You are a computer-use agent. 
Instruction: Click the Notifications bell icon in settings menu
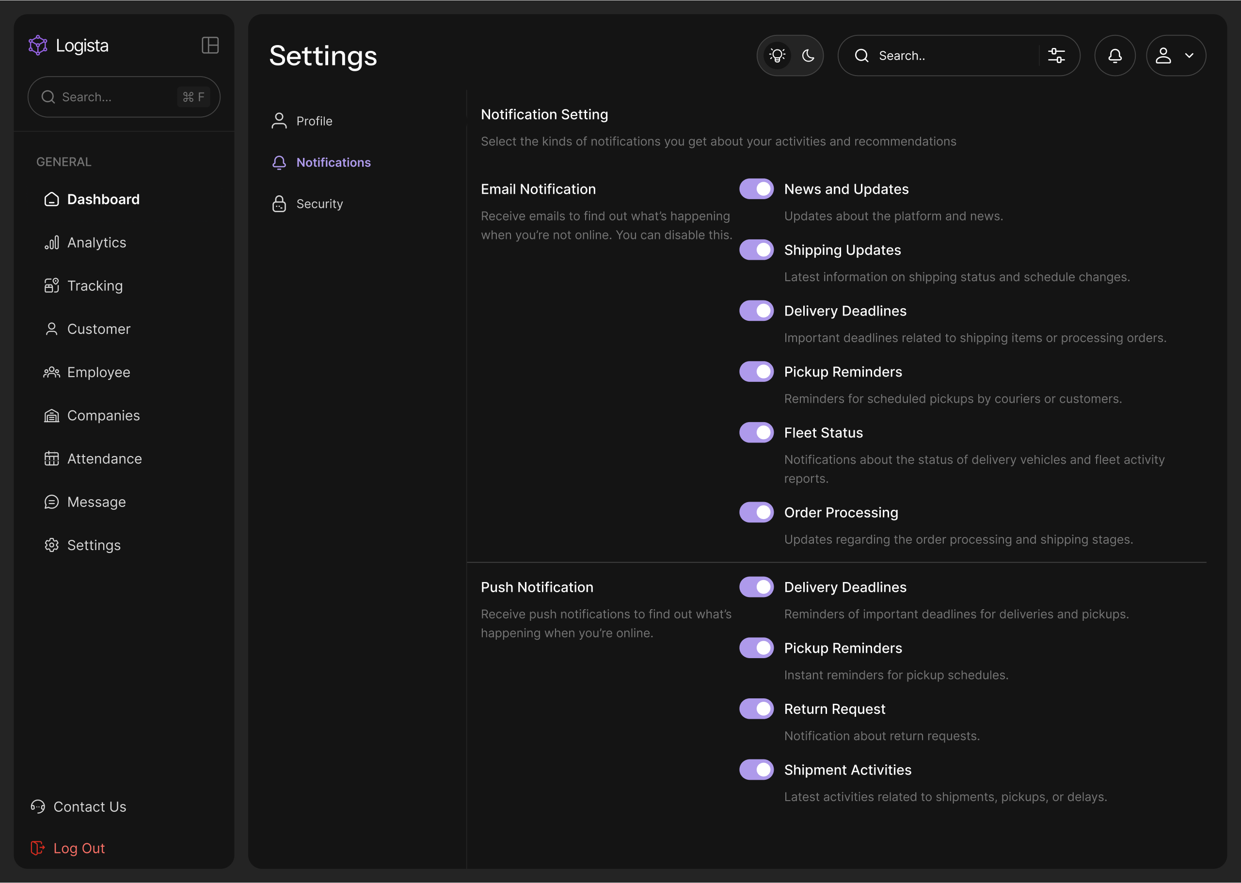tap(279, 162)
